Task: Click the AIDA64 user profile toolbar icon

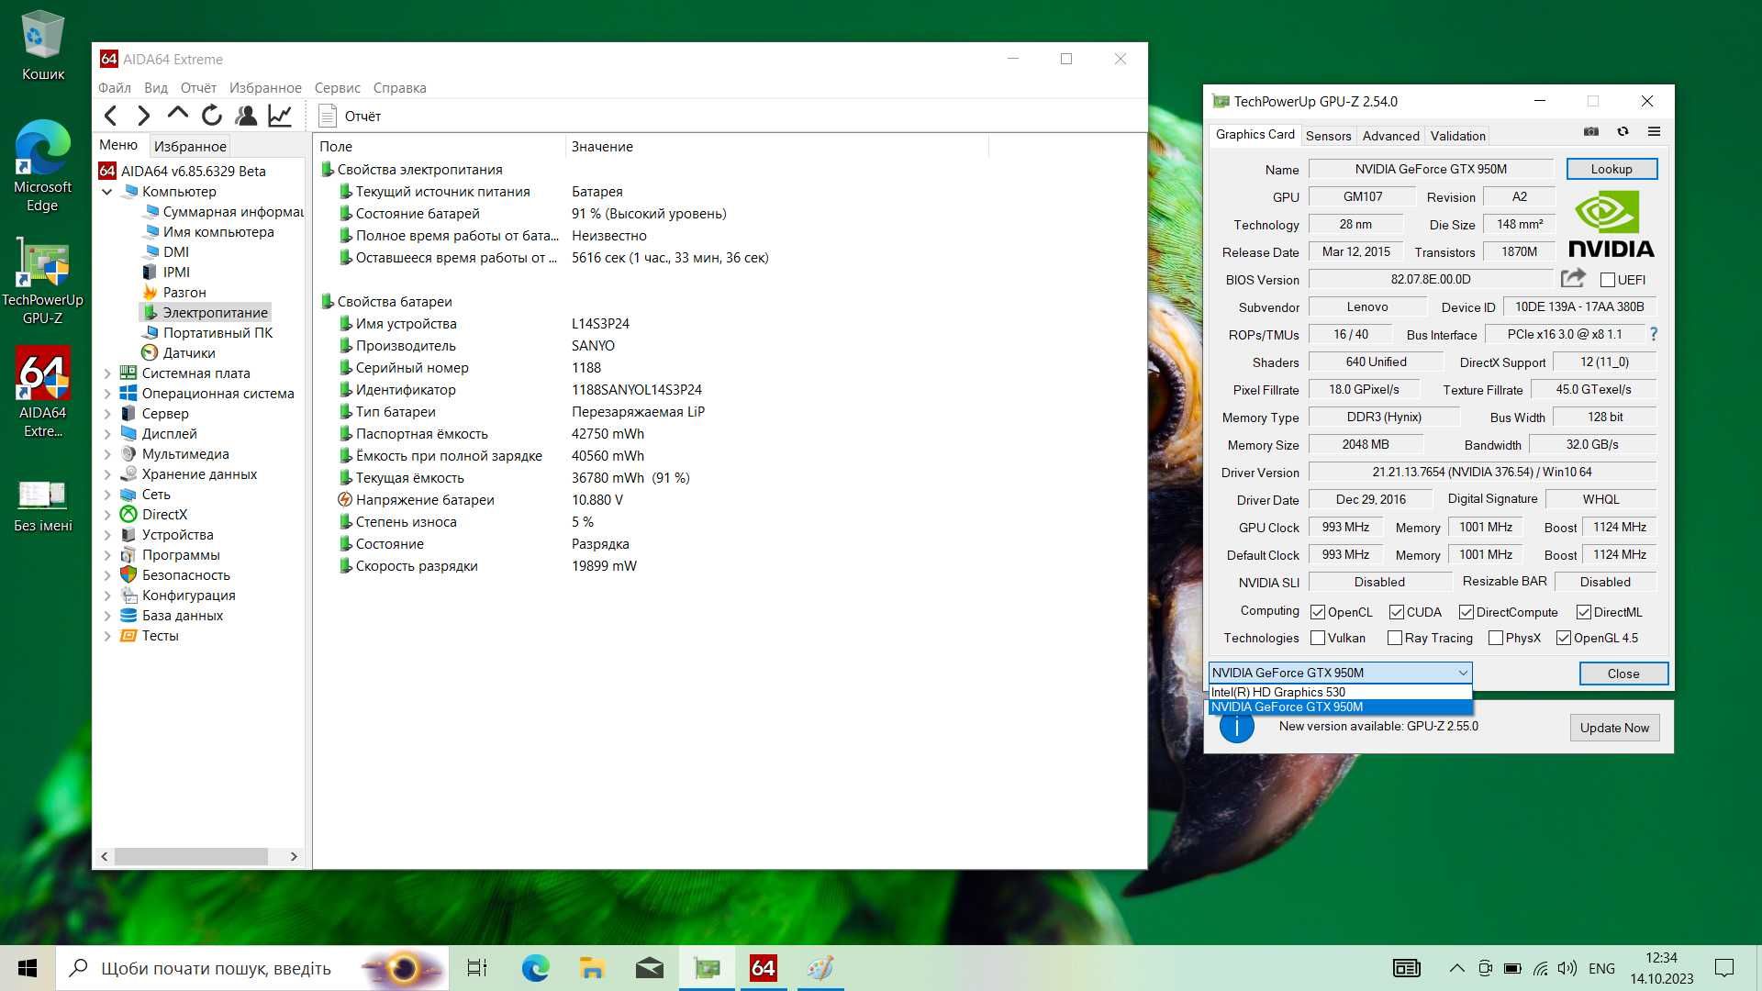Action: pos(246,116)
